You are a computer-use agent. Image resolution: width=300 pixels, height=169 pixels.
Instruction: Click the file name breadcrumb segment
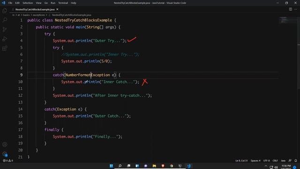click(72, 15)
